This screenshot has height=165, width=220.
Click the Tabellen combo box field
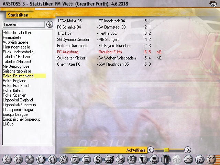24,24
